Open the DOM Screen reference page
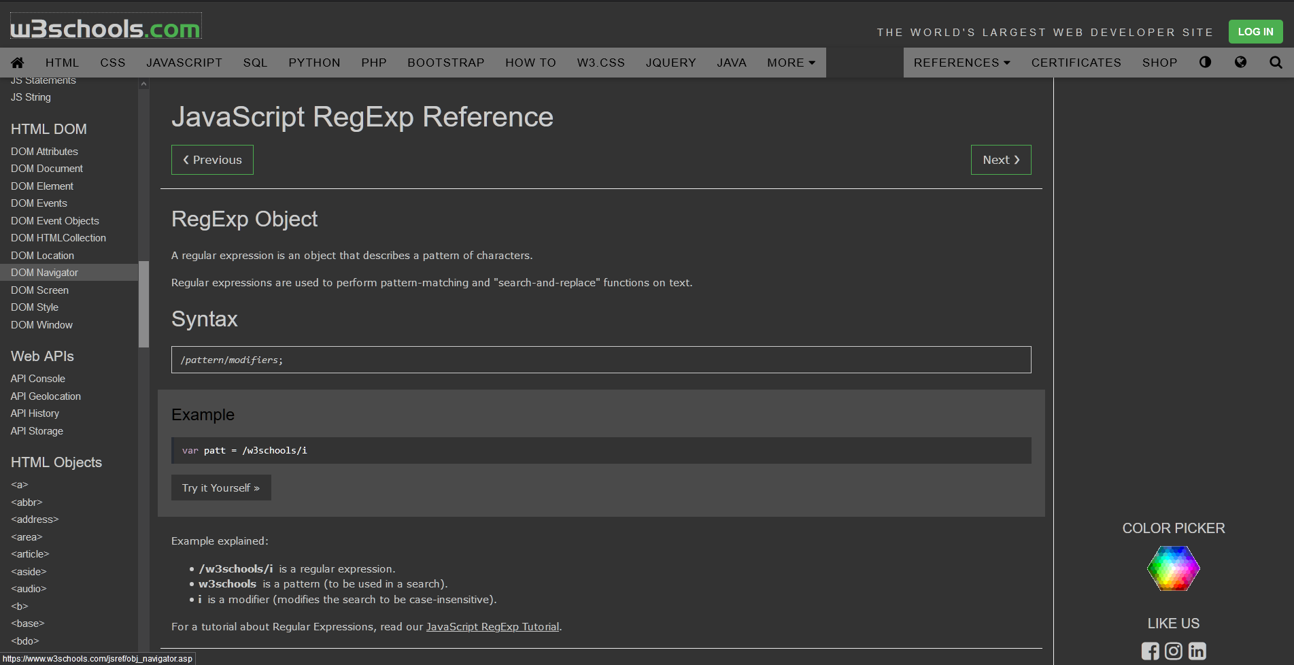 click(x=39, y=290)
